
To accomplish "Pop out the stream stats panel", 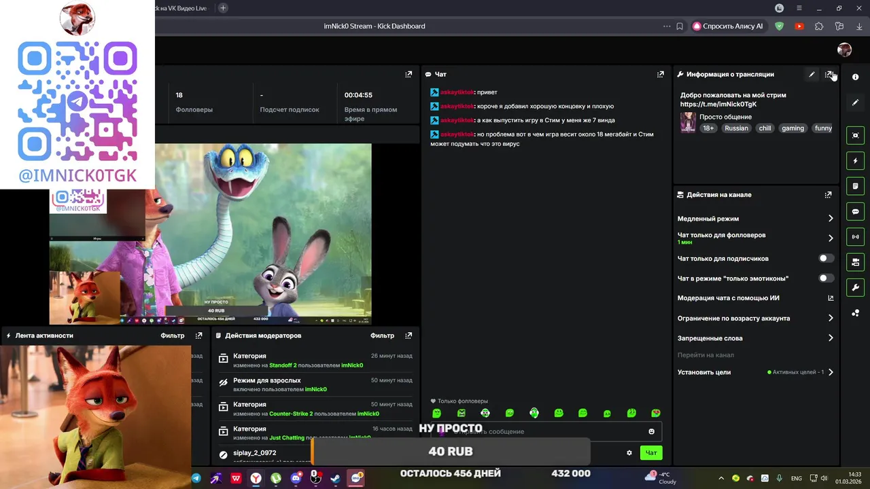I will coord(408,75).
